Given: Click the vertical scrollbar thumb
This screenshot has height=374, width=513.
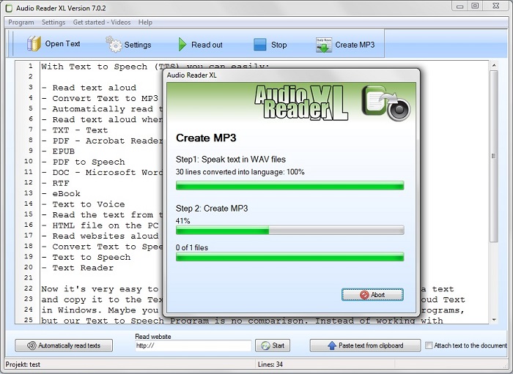Looking at the screenshot, I should (x=494, y=156).
